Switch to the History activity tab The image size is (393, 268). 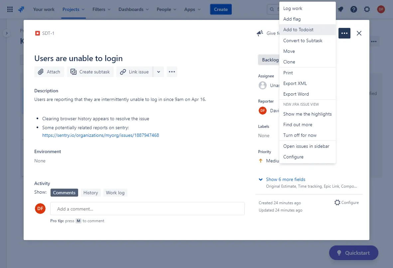click(90, 193)
